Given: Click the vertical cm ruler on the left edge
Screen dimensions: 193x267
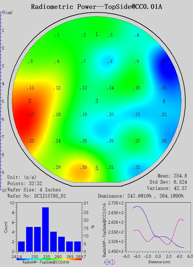Looking at the screenshot, I should pos(1,101).
